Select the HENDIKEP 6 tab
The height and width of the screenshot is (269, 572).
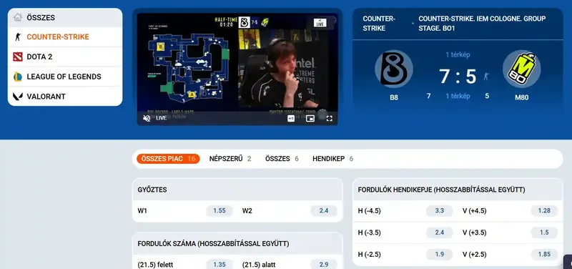click(x=332, y=159)
